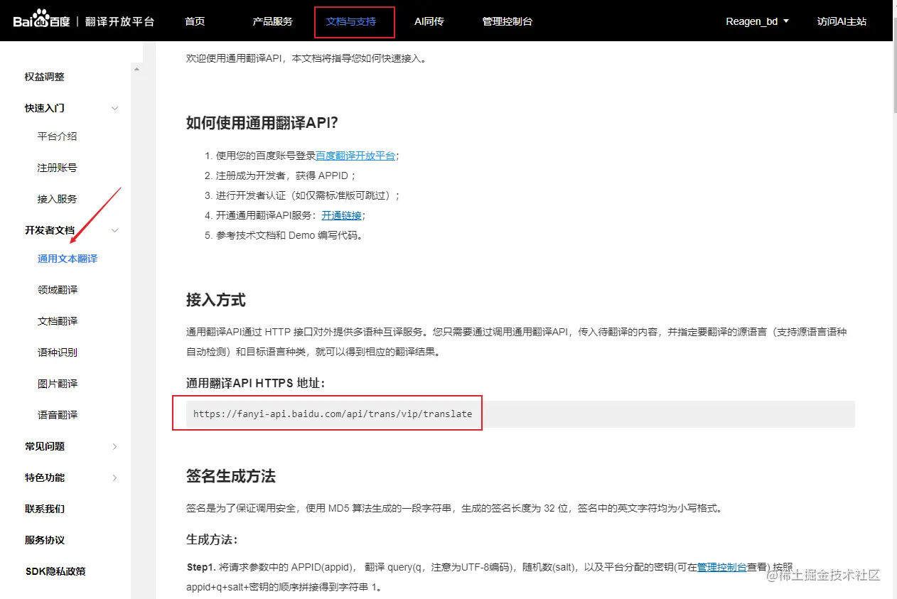Click the API URL code block

520,414
